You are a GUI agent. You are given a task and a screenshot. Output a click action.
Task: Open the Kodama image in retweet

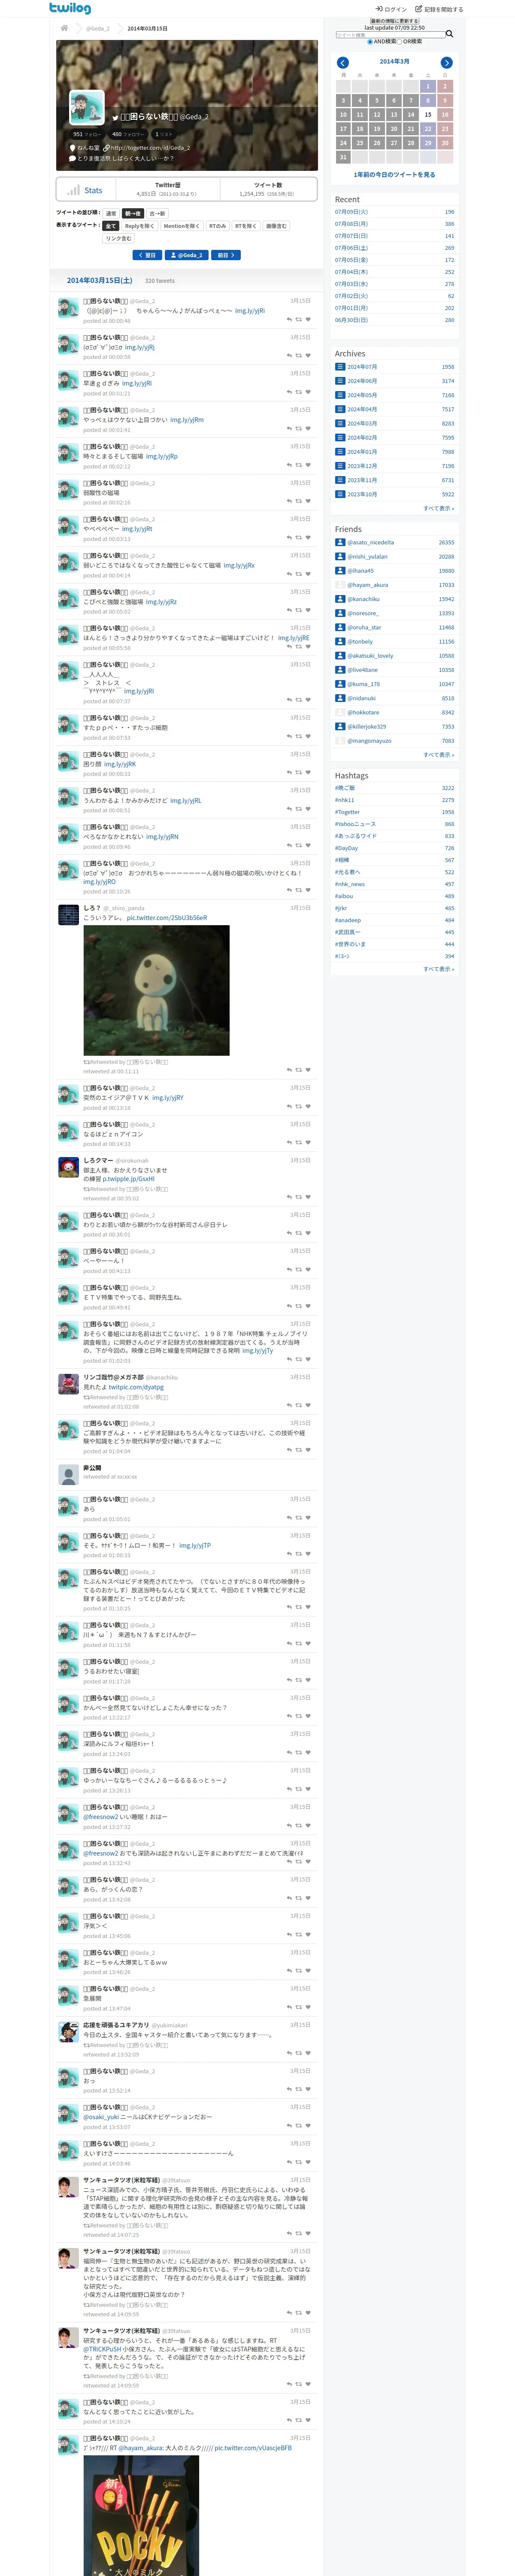click(x=156, y=990)
